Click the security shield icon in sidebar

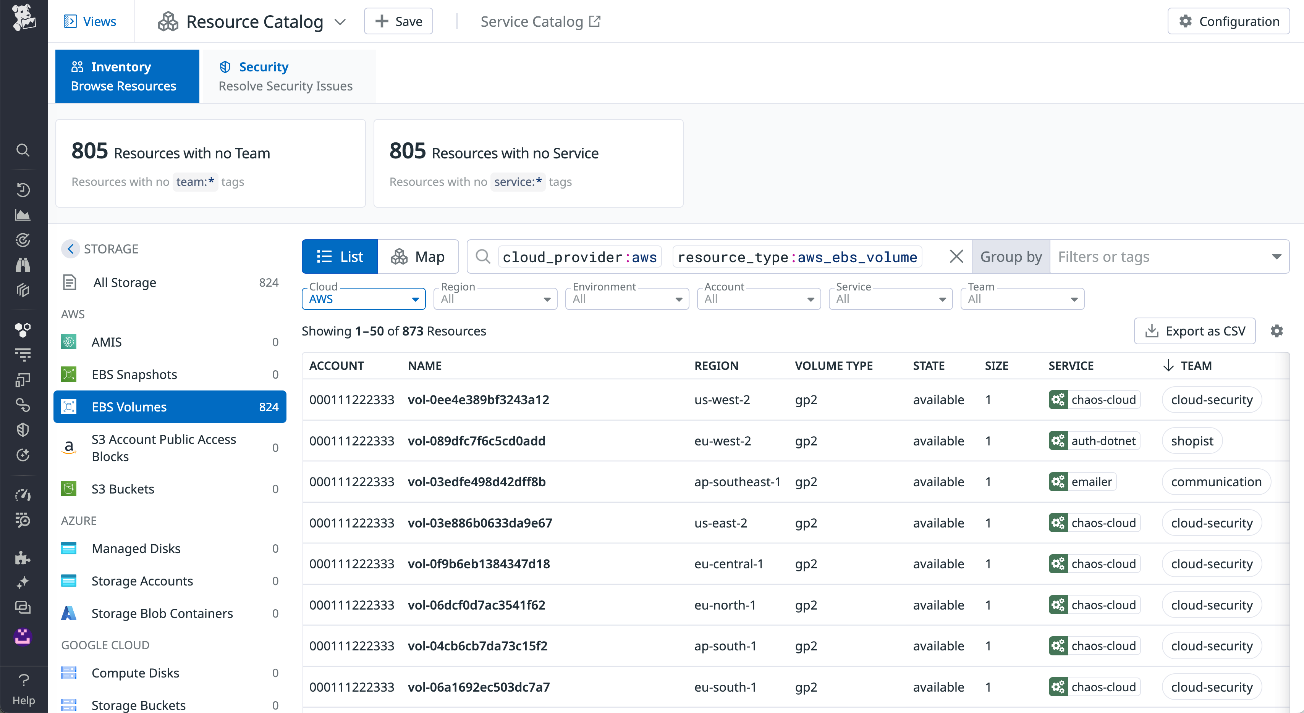tap(23, 430)
